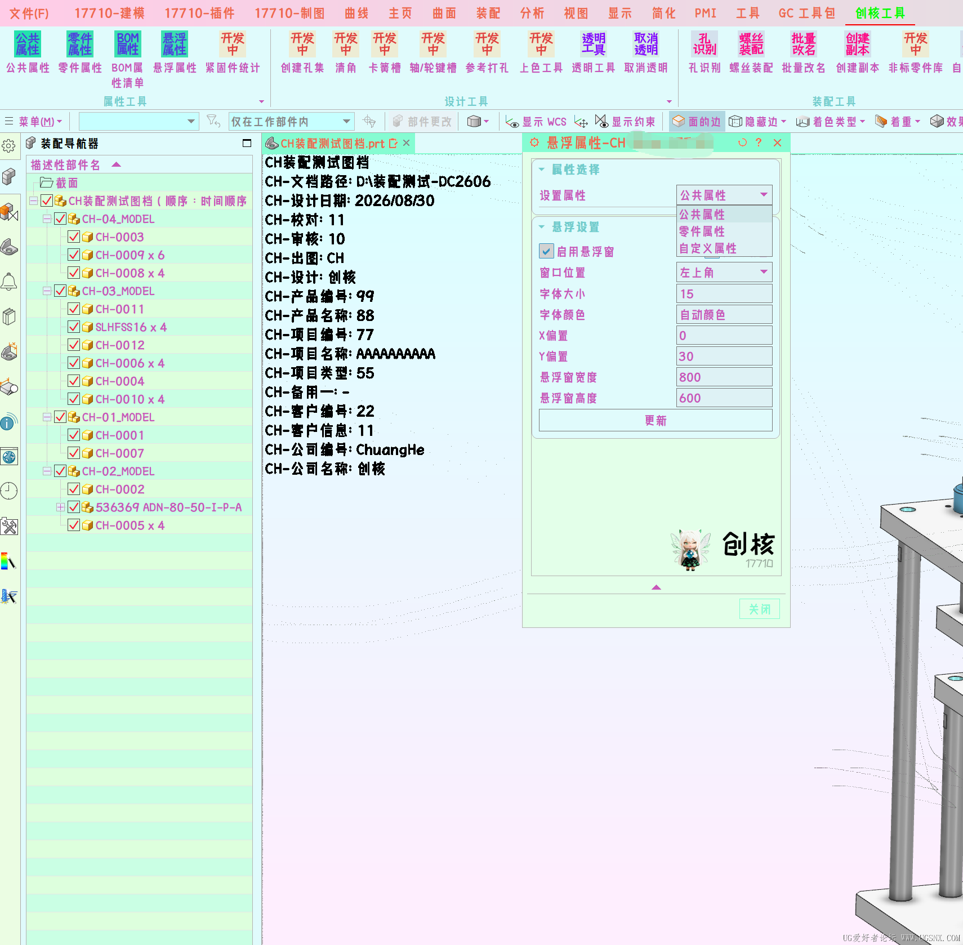The width and height of the screenshot is (963, 945).
Task: Open the 零件属性 tool icon
Action: pyautogui.click(x=80, y=44)
